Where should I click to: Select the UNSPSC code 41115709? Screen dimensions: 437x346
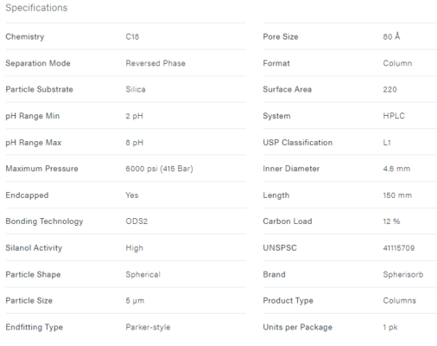click(x=399, y=248)
